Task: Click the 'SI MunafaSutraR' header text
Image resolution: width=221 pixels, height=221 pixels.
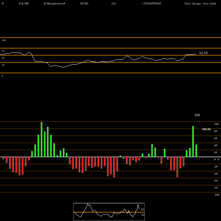Action: pyautogui.click(x=54, y=4)
